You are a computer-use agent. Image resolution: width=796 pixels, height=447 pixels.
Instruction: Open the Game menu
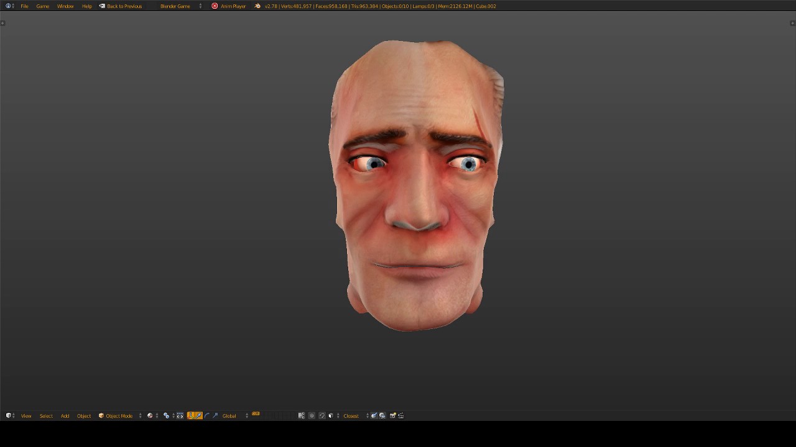pos(42,6)
